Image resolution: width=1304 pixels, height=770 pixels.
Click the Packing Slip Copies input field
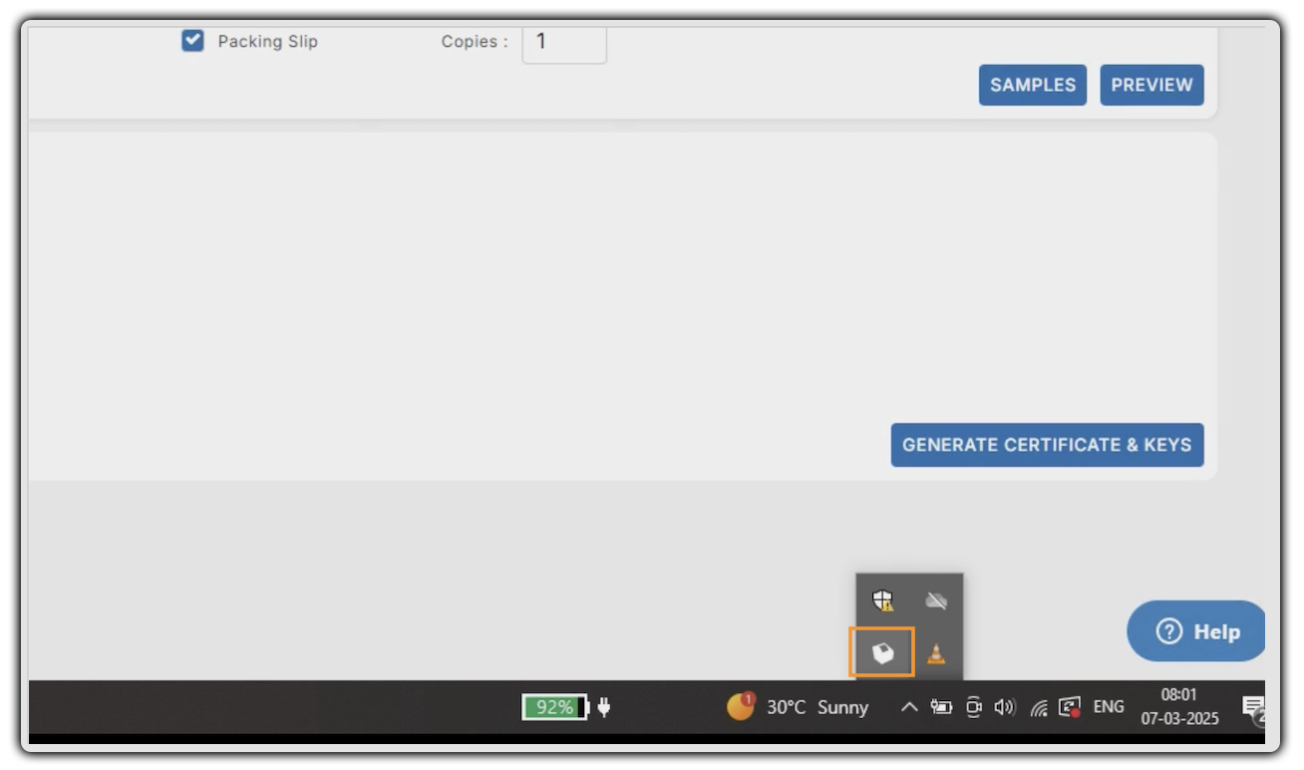pyautogui.click(x=564, y=44)
